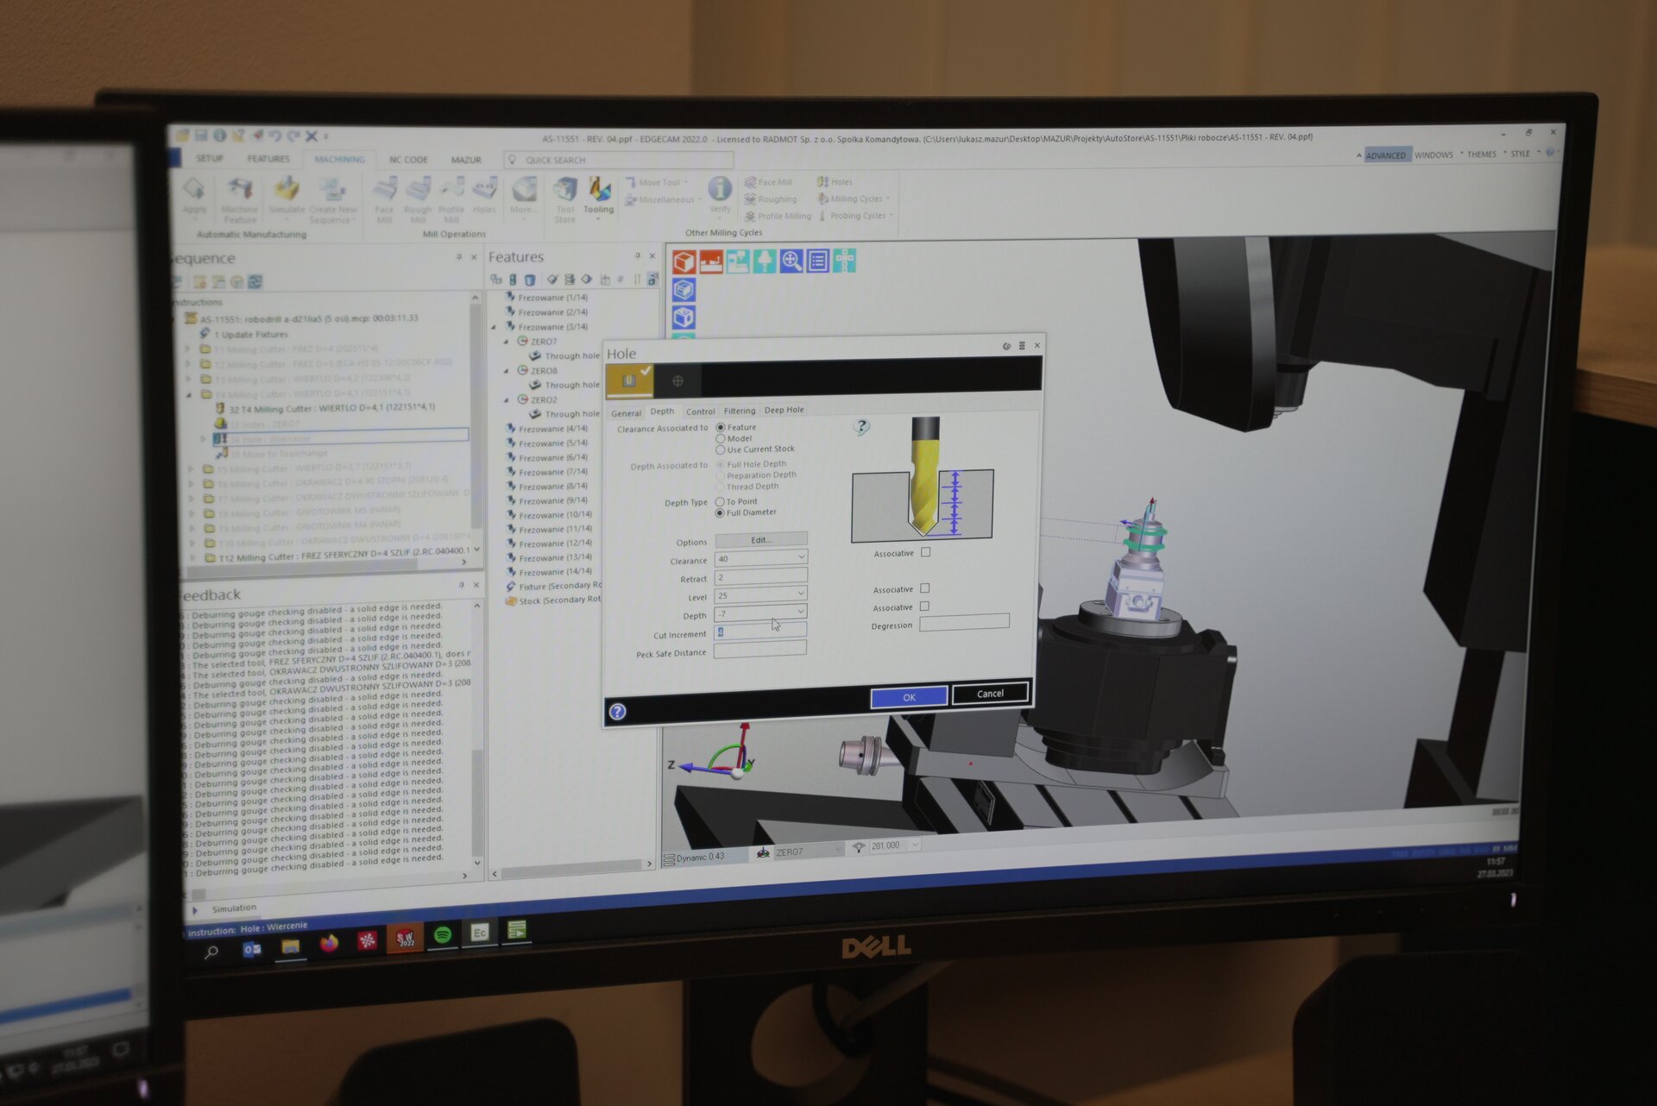The height and width of the screenshot is (1106, 1657).
Task: Open the Depth value dropdown
Action: pos(801,612)
